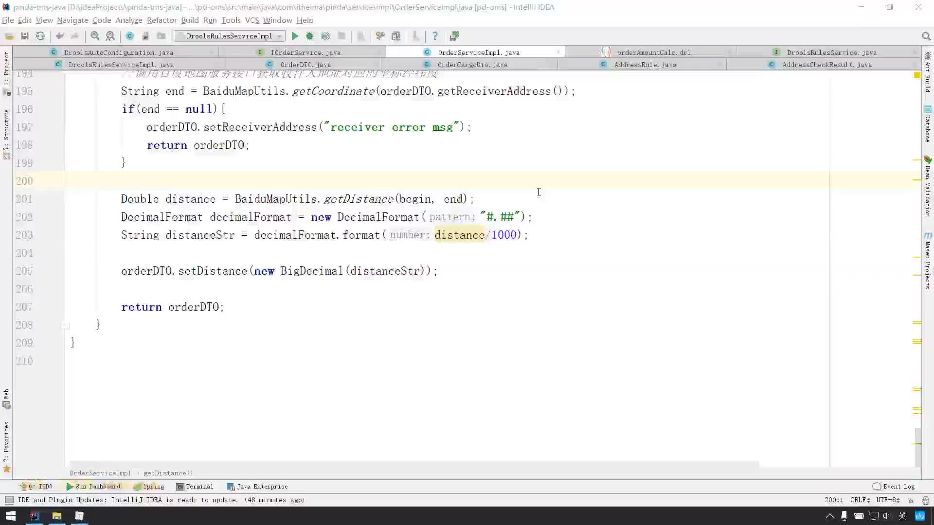Switch to DroolsRulesServiceImpl.java tab

[121, 64]
